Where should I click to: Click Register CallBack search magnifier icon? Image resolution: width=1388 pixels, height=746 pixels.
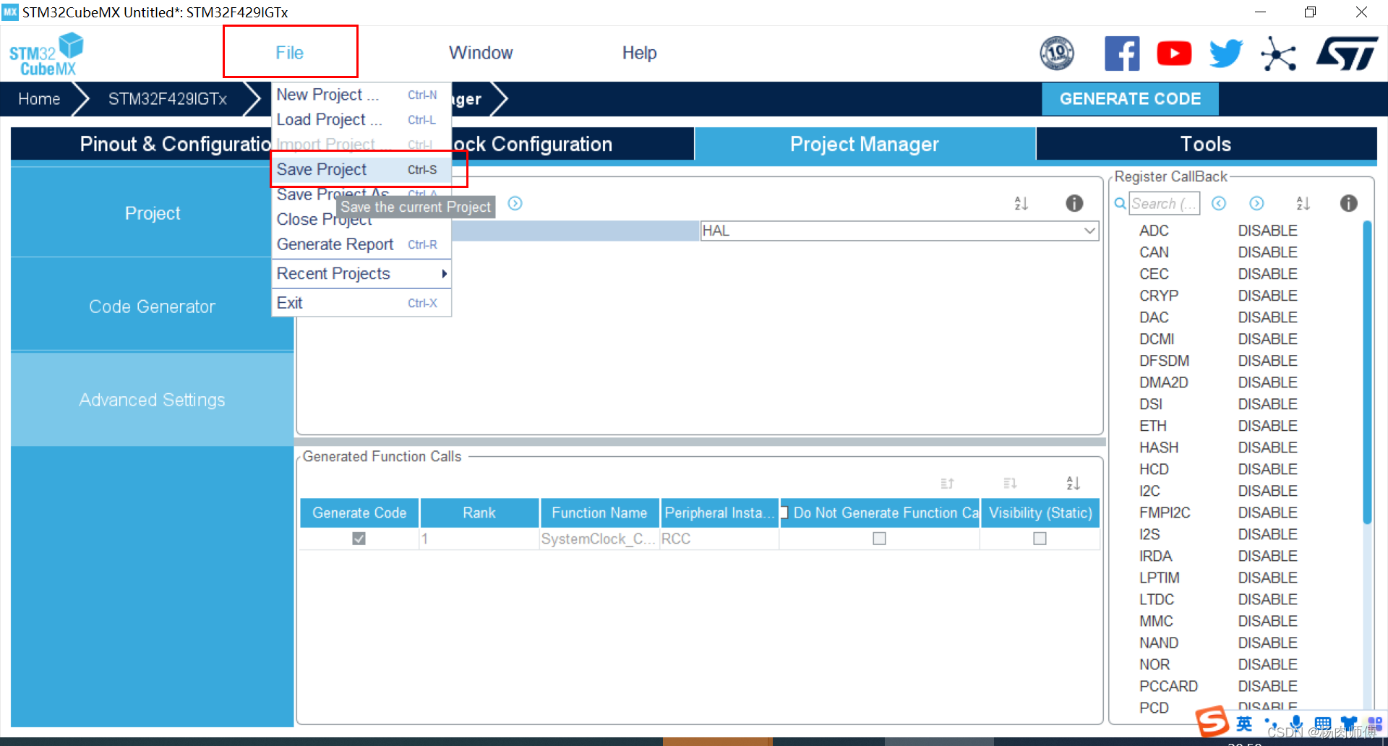tap(1120, 204)
